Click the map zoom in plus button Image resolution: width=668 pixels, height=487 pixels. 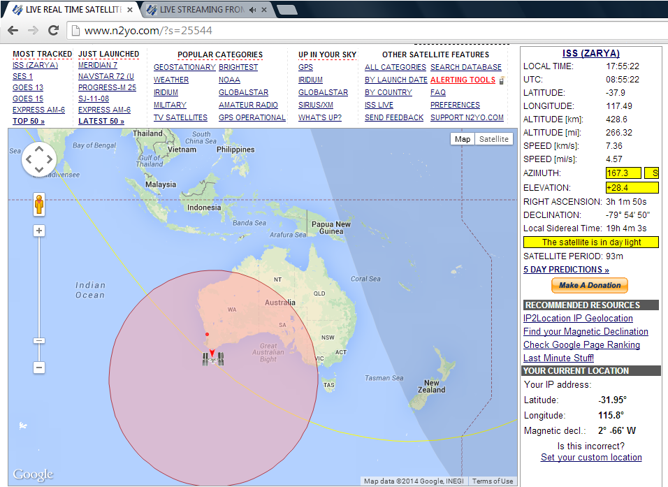pyautogui.click(x=39, y=231)
